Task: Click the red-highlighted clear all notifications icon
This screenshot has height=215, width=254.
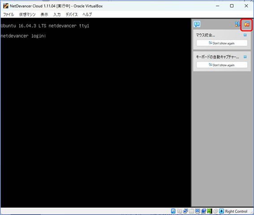Action: click(x=247, y=25)
